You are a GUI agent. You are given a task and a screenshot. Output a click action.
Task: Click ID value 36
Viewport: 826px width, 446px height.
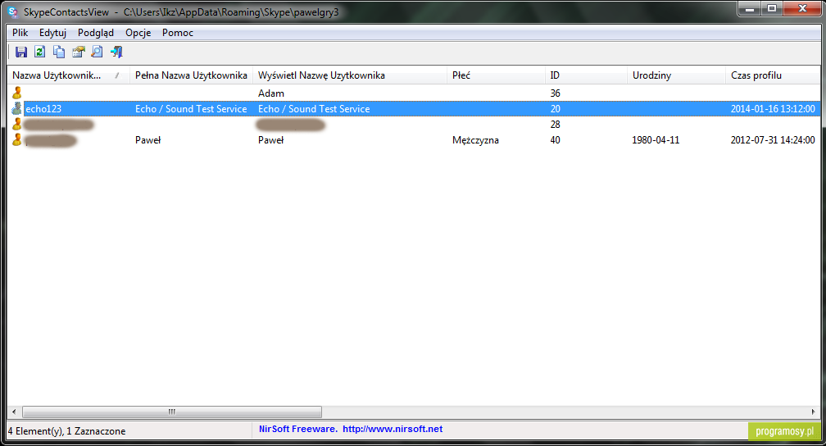tap(556, 93)
